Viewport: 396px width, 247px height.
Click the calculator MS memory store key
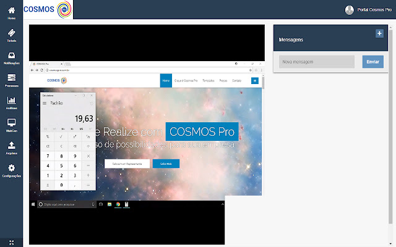click(81, 129)
